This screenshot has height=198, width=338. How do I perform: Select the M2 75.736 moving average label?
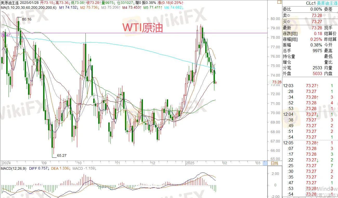(90, 7)
